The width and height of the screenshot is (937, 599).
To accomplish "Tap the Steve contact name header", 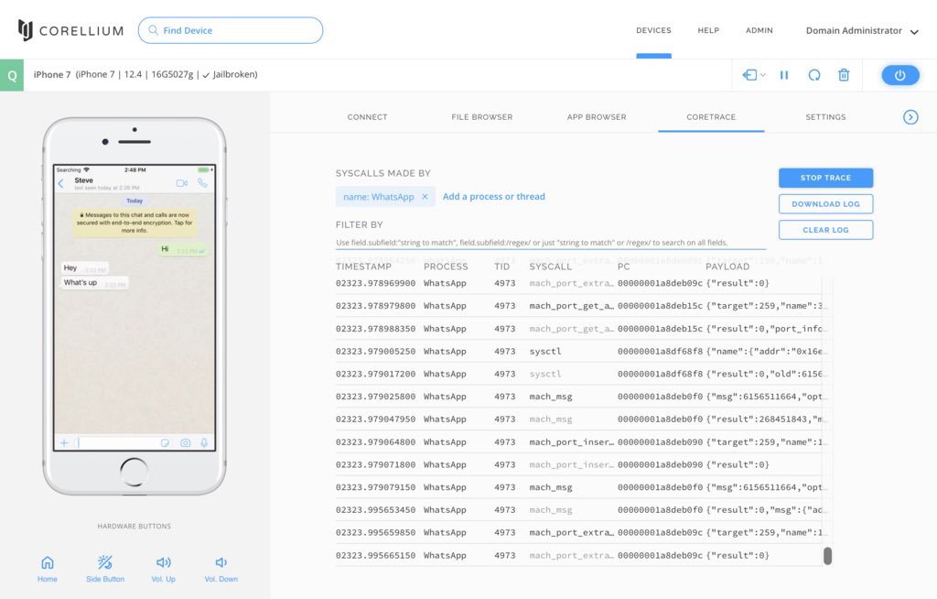I will tap(83, 180).
